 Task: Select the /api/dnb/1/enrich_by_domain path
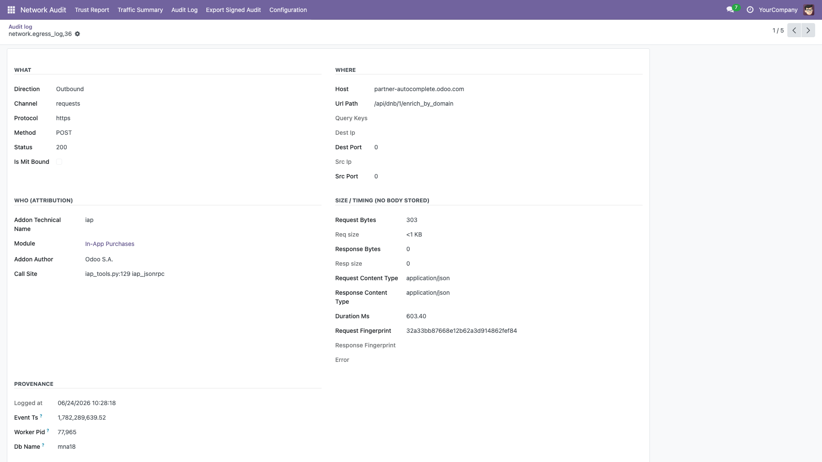[x=414, y=104]
